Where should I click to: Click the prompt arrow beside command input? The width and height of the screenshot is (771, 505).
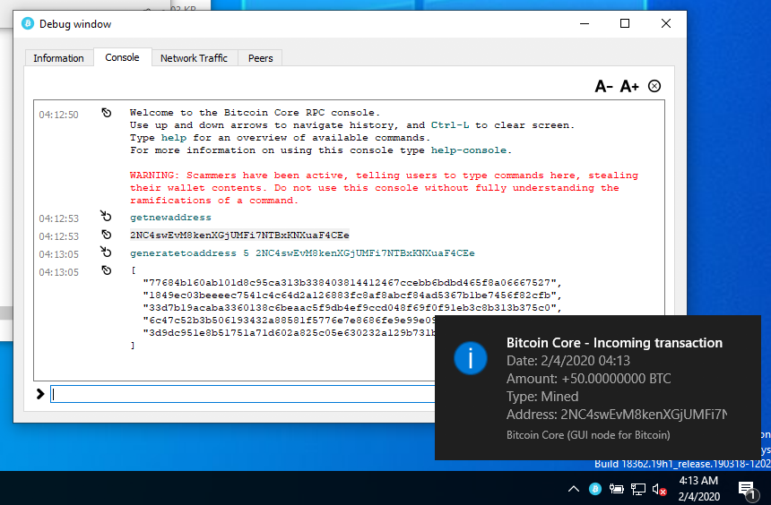pyautogui.click(x=40, y=394)
